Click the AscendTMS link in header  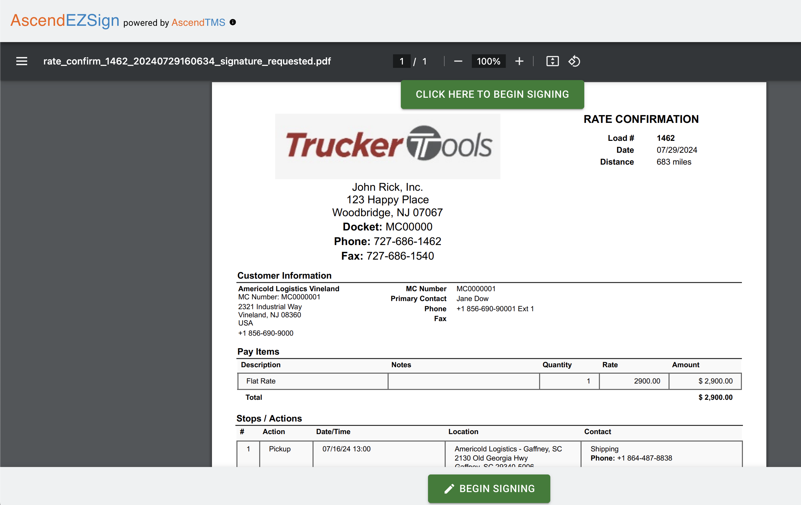point(198,22)
